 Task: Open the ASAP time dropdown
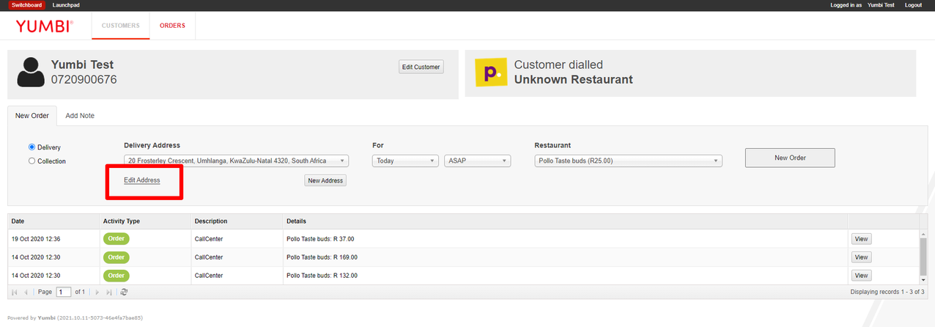477,161
